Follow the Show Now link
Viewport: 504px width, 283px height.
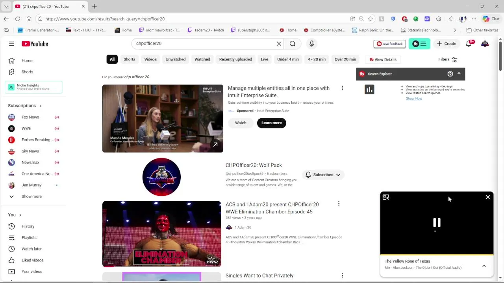(414, 98)
